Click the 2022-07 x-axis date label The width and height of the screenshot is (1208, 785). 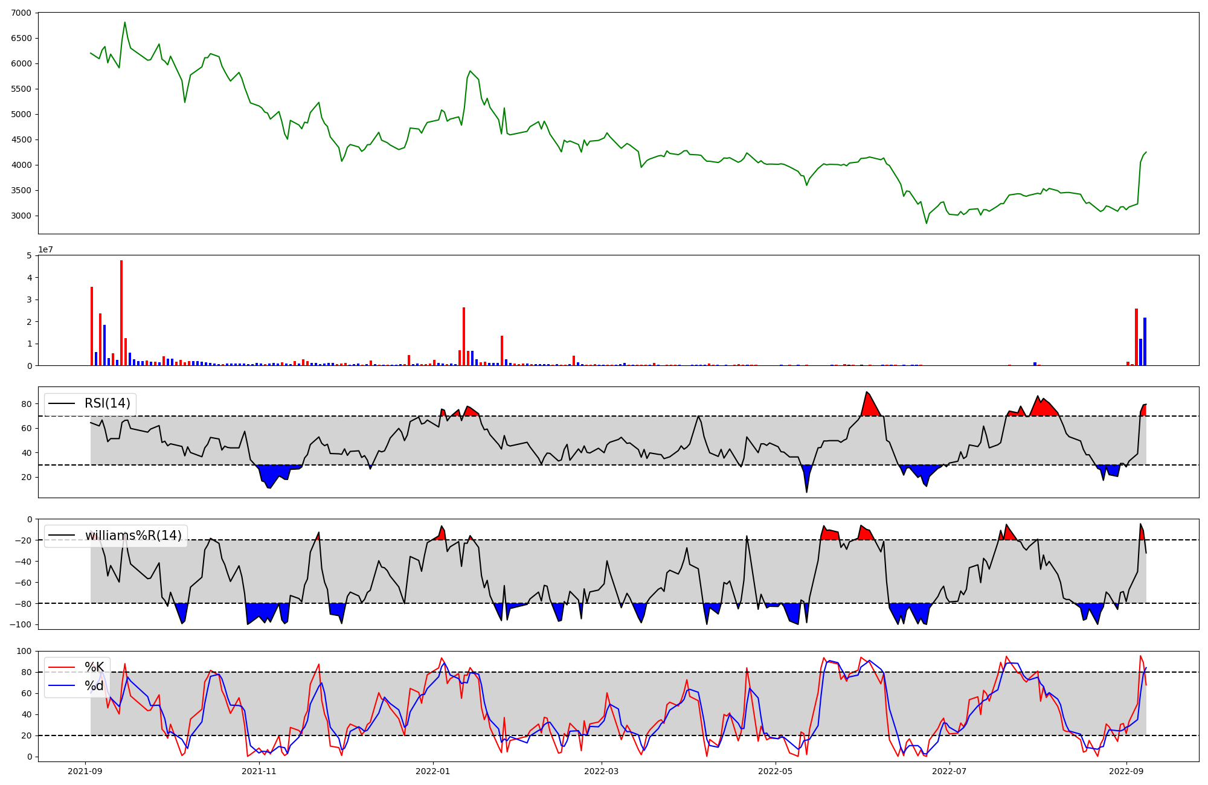tap(949, 771)
